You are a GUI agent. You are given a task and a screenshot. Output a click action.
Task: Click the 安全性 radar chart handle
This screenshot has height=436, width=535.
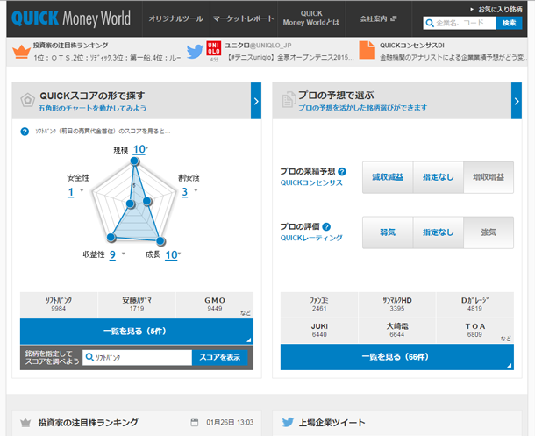[x=131, y=204]
